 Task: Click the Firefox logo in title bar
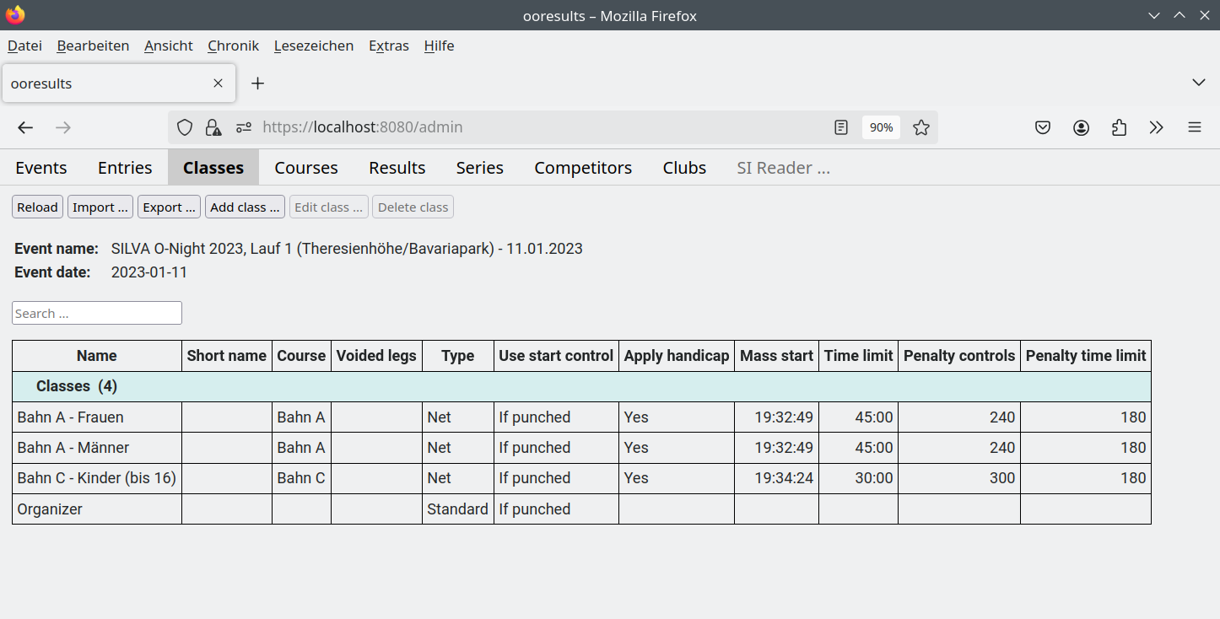pyautogui.click(x=15, y=15)
